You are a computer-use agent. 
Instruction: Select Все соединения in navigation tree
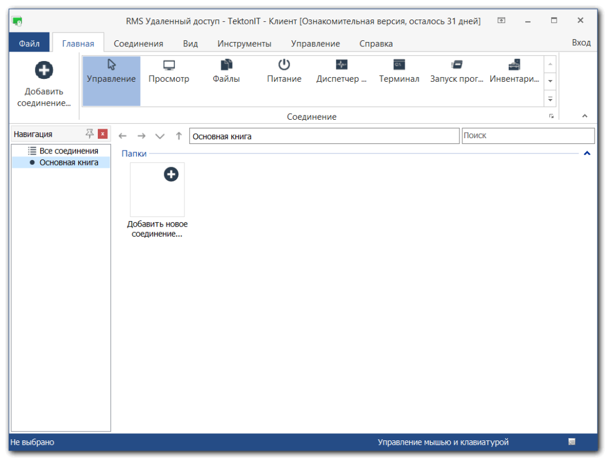click(x=68, y=151)
